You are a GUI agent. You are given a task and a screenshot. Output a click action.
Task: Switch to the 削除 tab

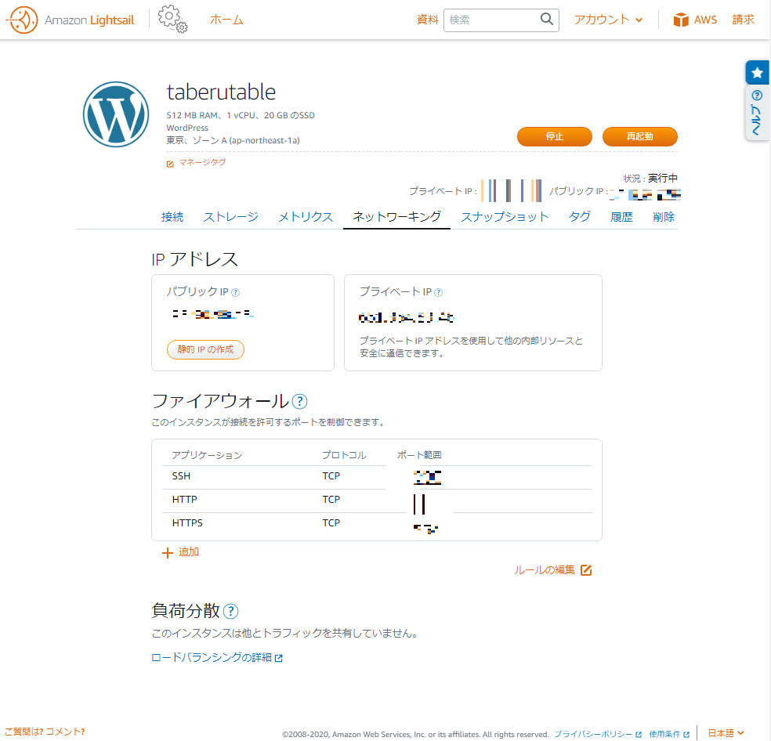click(x=664, y=217)
